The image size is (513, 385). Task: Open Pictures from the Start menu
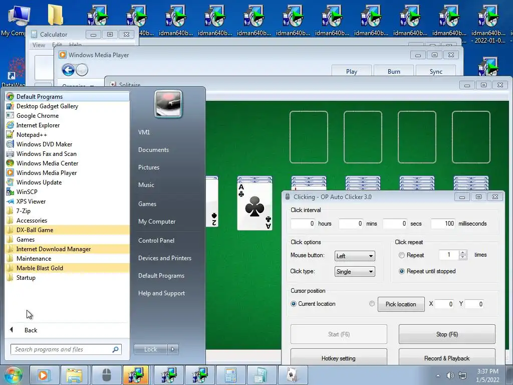coord(149,167)
